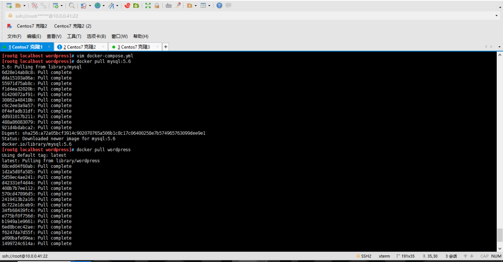Click the Centos7 克隆2 (2) quick link
Image resolution: width=503 pixels, height=262 pixels.
(x=73, y=26)
